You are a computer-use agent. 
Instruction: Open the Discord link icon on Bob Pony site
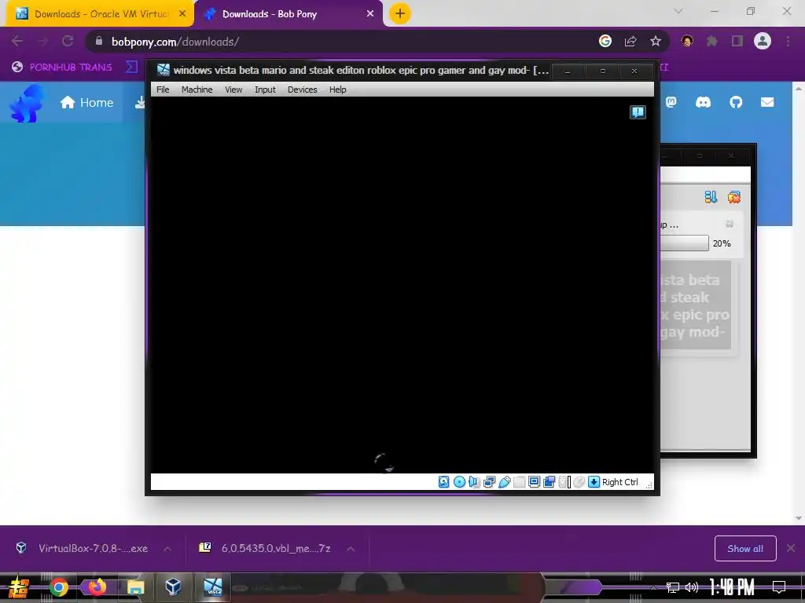pos(703,102)
